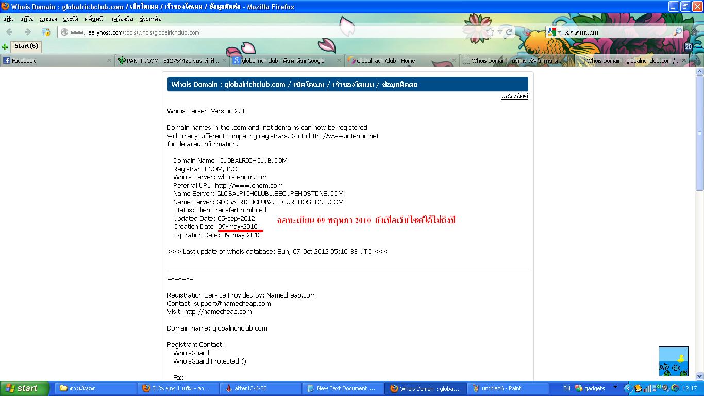Image resolution: width=704 pixels, height=396 pixels.
Task: Click the vertical scrollbar down arrow
Action: 699,376
